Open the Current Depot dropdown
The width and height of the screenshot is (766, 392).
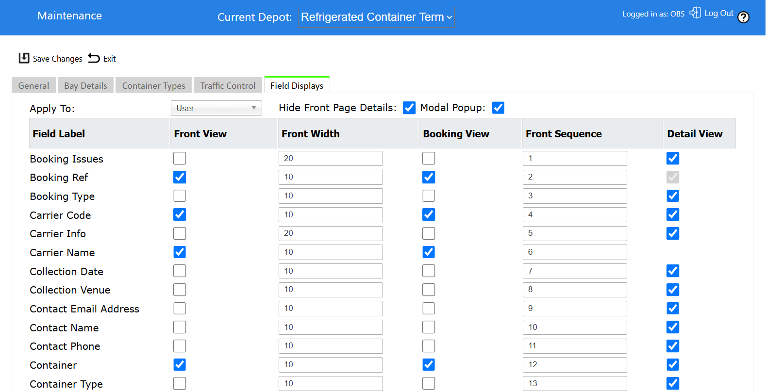pyautogui.click(x=376, y=17)
